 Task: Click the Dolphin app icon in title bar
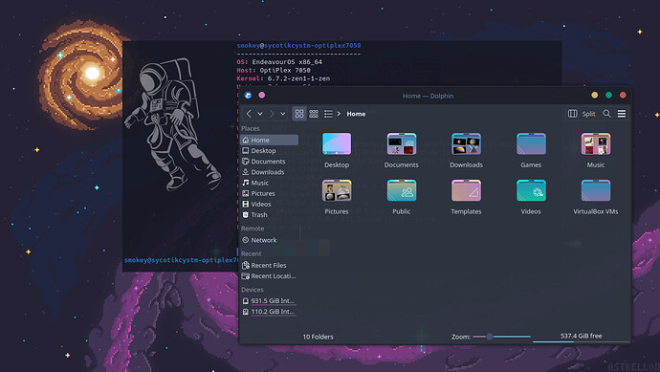pyautogui.click(x=248, y=96)
